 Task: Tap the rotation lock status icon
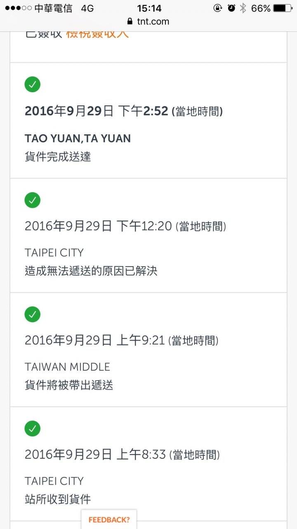click(218, 8)
